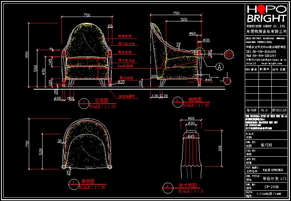Click the 俯视图 top view title

[88, 181]
